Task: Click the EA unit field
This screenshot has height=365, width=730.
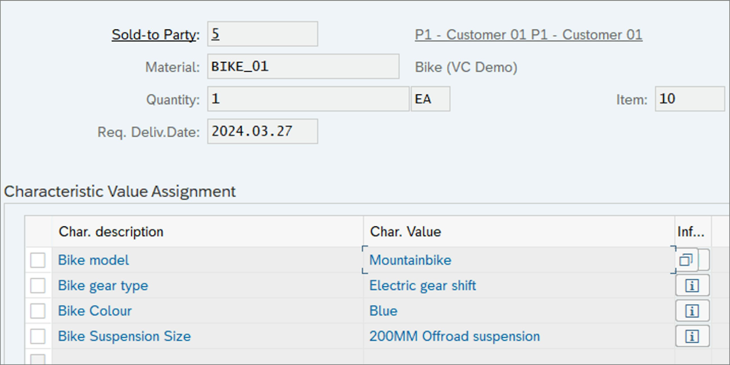Action: pyautogui.click(x=430, y=99)
